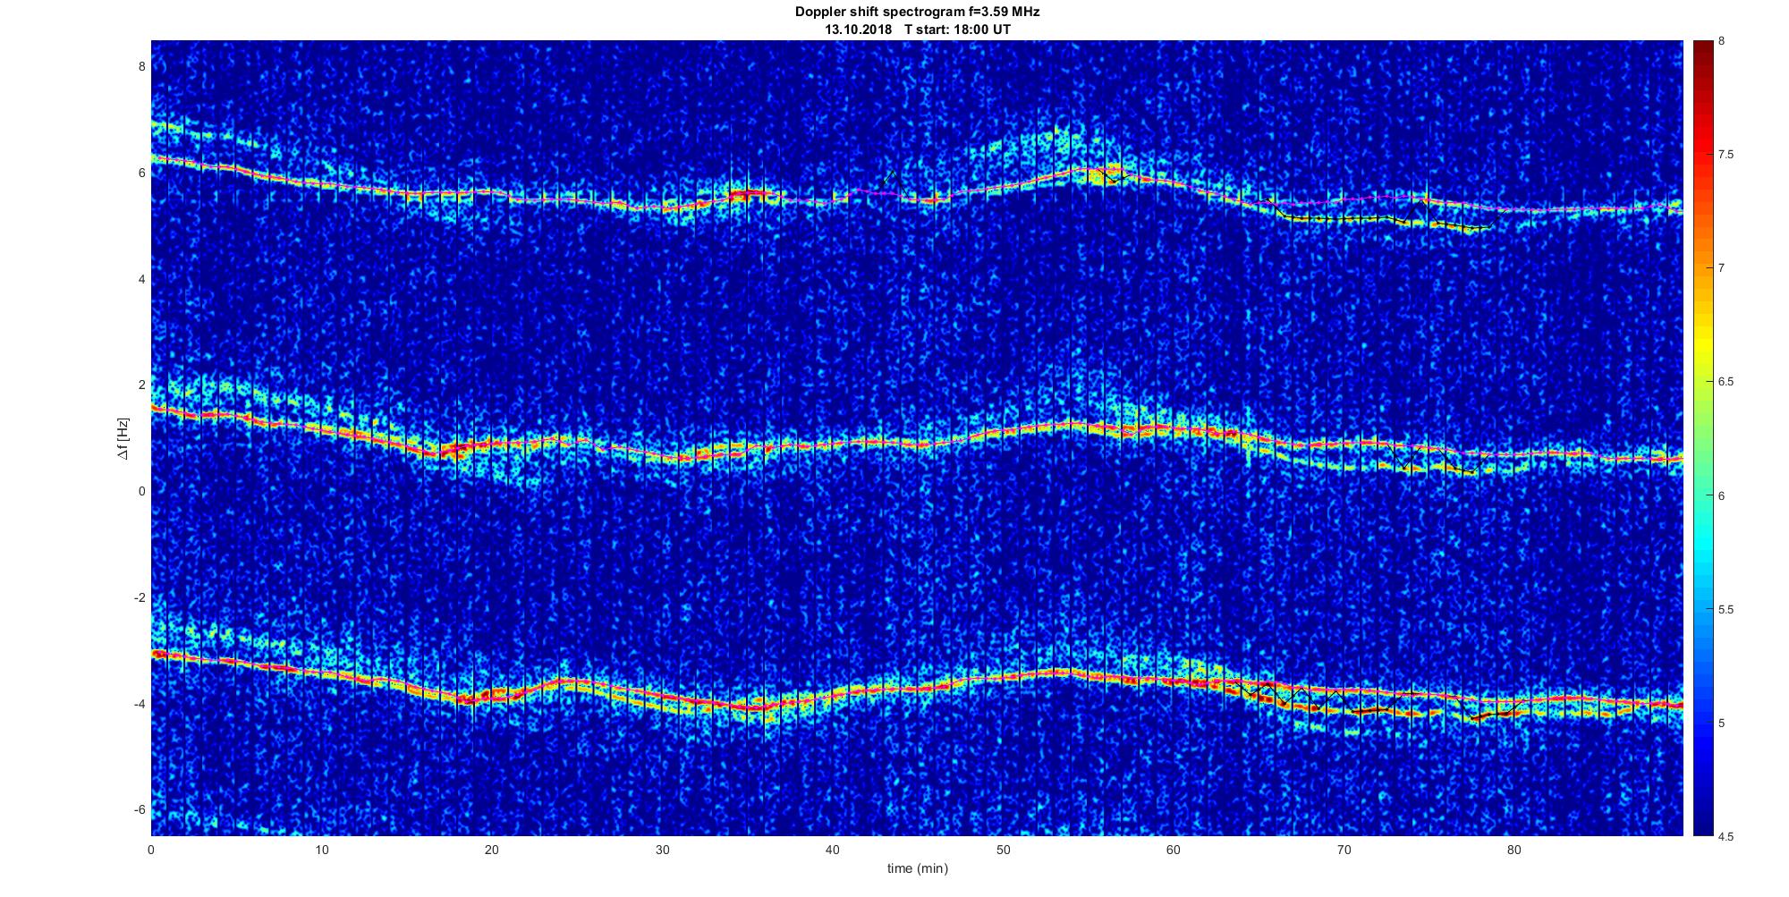Click the y-axis tick label '4'
Screen dimensions: 1789x897
[141, 279]
